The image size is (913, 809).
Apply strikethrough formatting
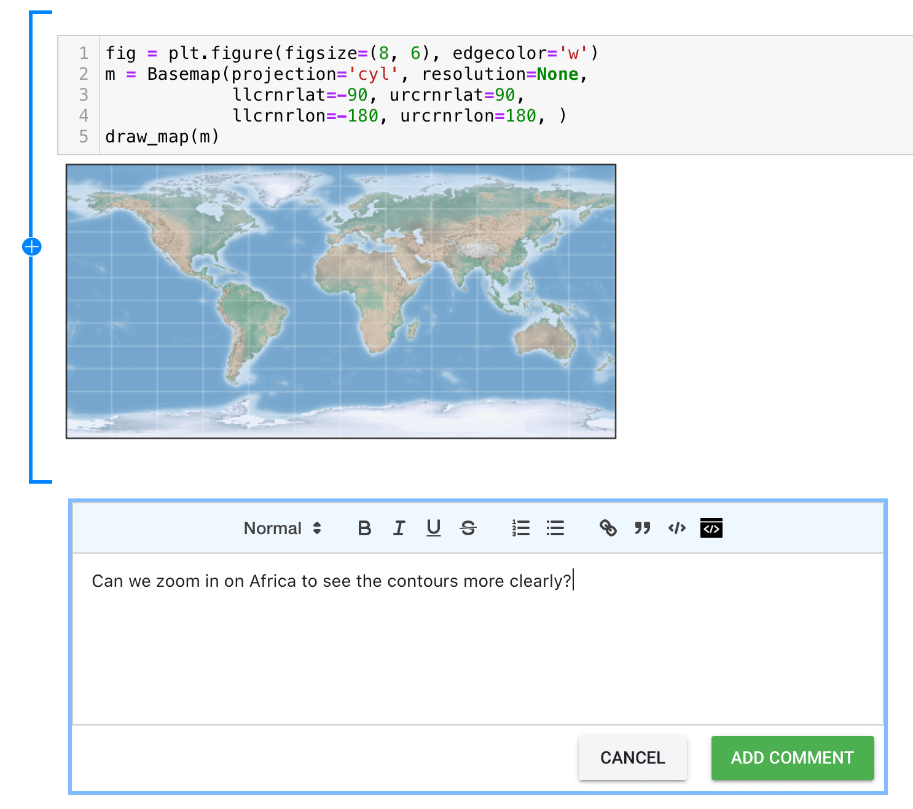tap(468, 528)
